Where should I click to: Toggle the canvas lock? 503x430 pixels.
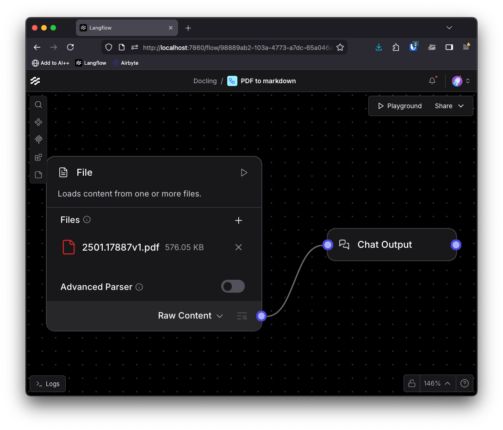[x=411, y=383]
